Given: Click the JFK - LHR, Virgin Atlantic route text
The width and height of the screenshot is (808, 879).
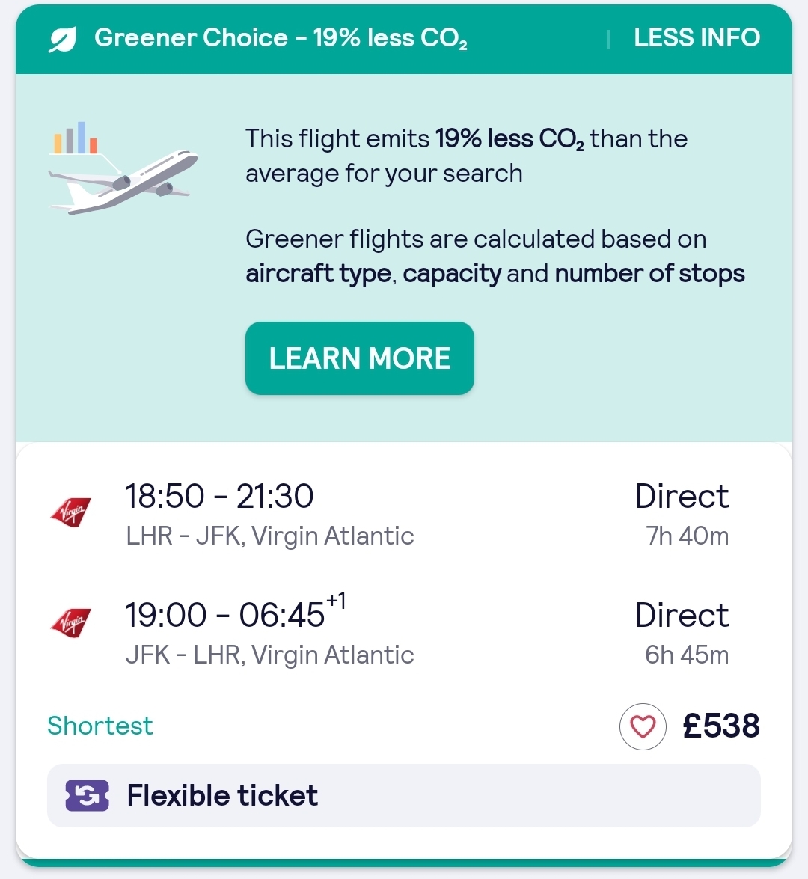Looking at the screenshot, I should [269, 655].
